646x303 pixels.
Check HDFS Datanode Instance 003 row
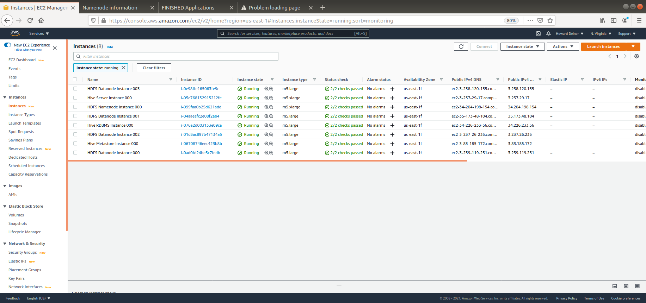click(x=75, y=89)
